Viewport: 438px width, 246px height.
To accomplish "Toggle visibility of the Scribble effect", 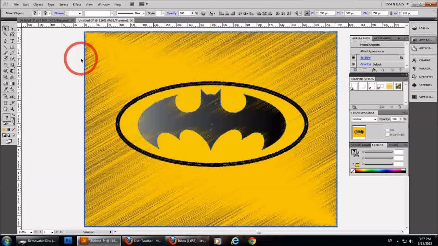I will 353,58.
